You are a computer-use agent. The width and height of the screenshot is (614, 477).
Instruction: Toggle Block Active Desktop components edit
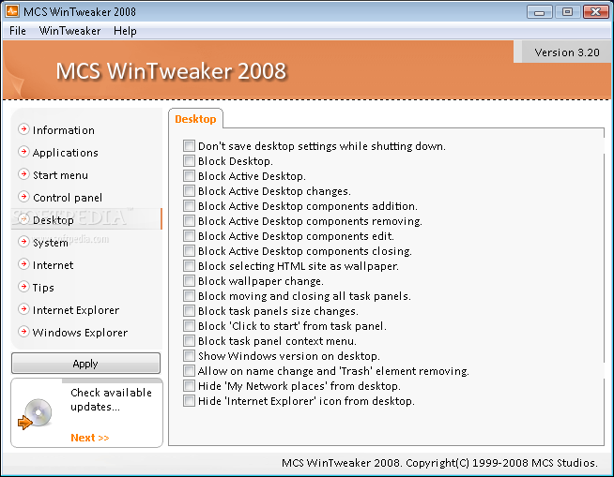pyautogui.click(x=189, y=236)
